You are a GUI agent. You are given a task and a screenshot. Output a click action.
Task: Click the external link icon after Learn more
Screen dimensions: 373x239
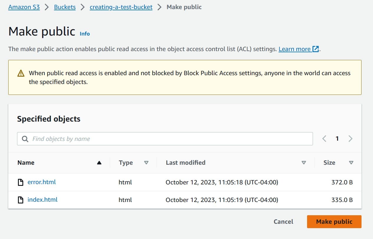pyautogui.click(x=316, y=49)
